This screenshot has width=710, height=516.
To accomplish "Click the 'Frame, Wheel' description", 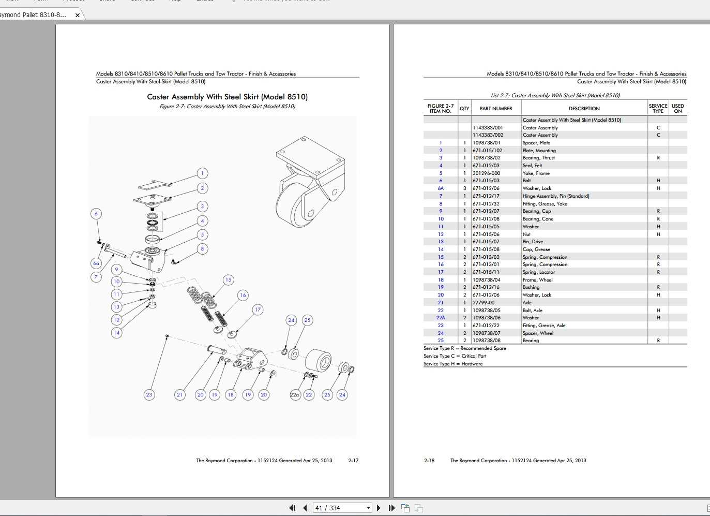I will (538, 280).
